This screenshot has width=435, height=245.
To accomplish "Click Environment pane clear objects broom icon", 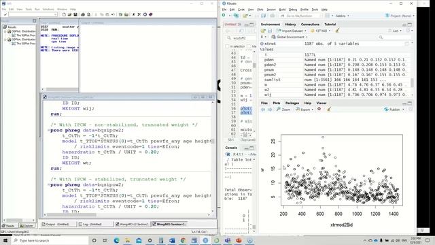I will [337, 31].
